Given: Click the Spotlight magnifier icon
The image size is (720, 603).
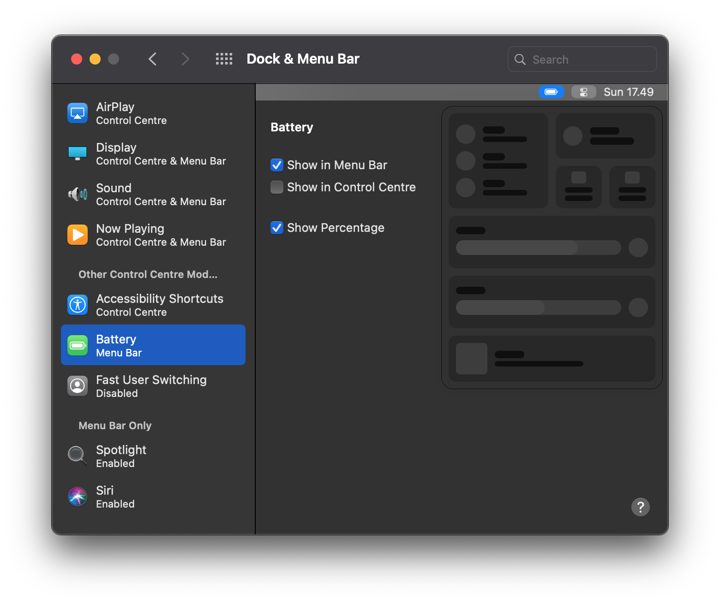Looking at the screenshot, I should click(78, 456).
